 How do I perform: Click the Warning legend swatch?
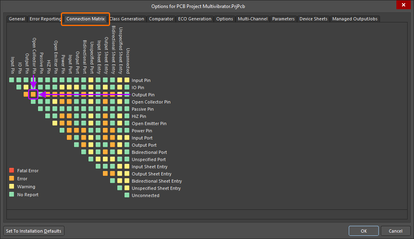point(12,186)
